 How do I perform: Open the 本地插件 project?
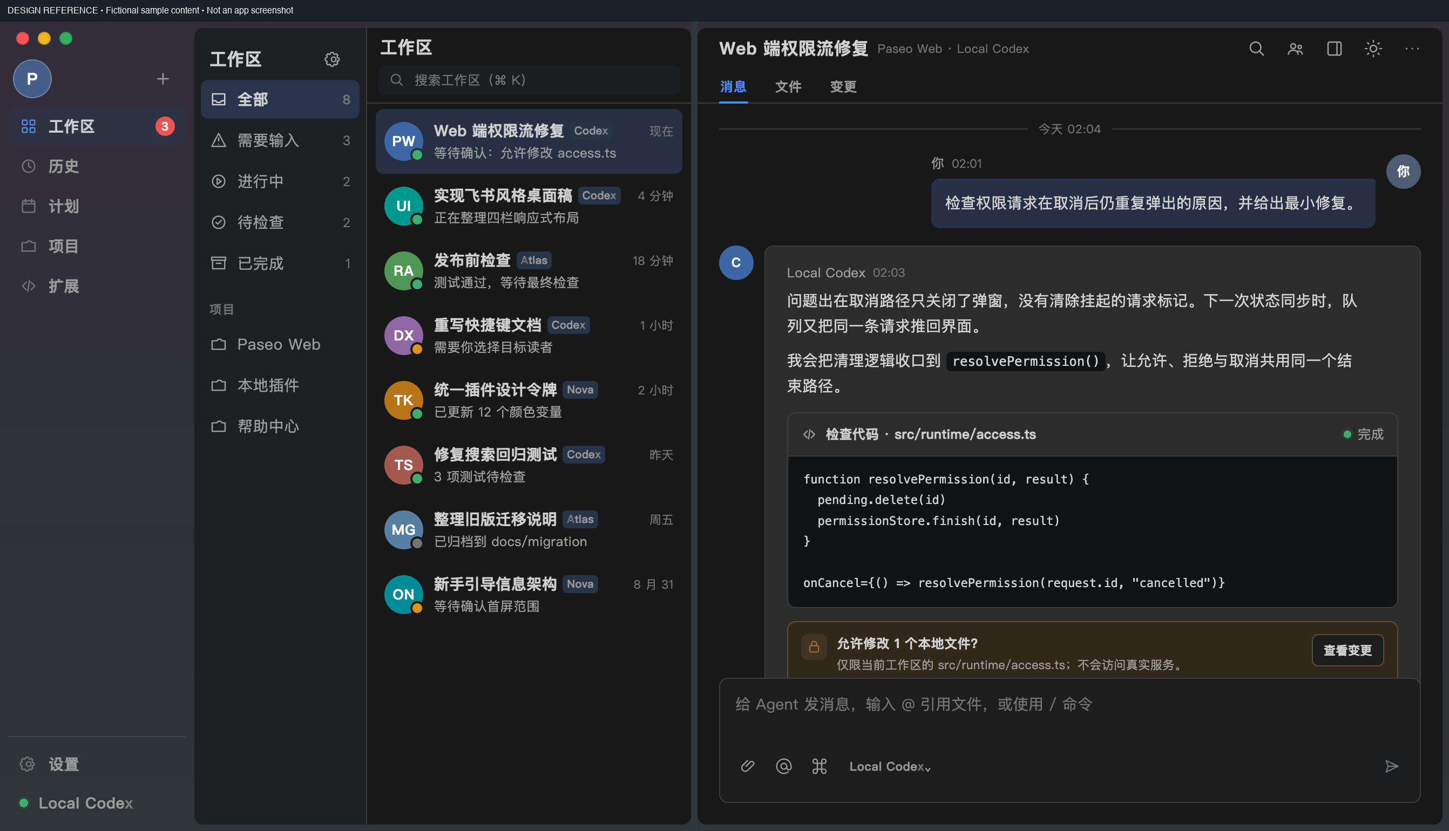click(x=280, y=385)
